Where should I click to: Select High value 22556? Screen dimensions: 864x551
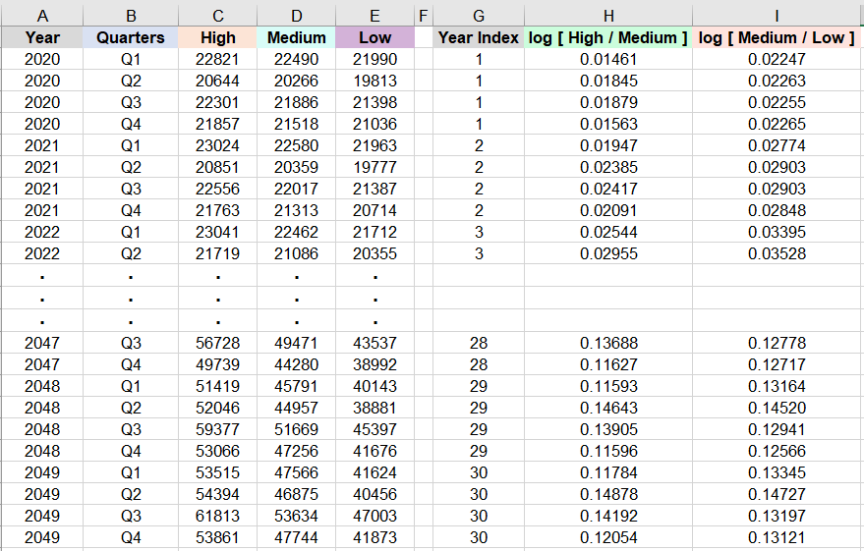tap(217, 189)
